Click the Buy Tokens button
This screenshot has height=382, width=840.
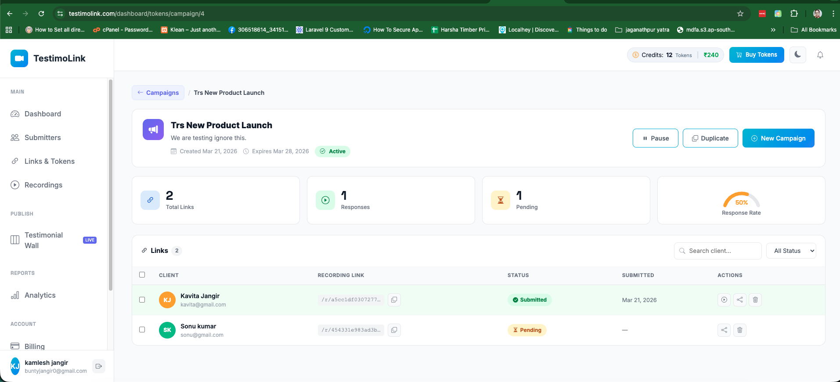[x=757, y=55]
